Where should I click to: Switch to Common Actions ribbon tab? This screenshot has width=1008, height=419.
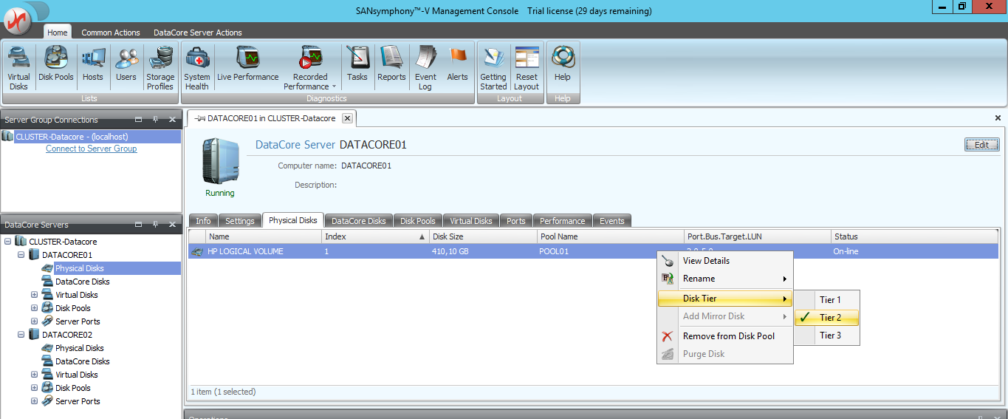(x=111, y=33)
